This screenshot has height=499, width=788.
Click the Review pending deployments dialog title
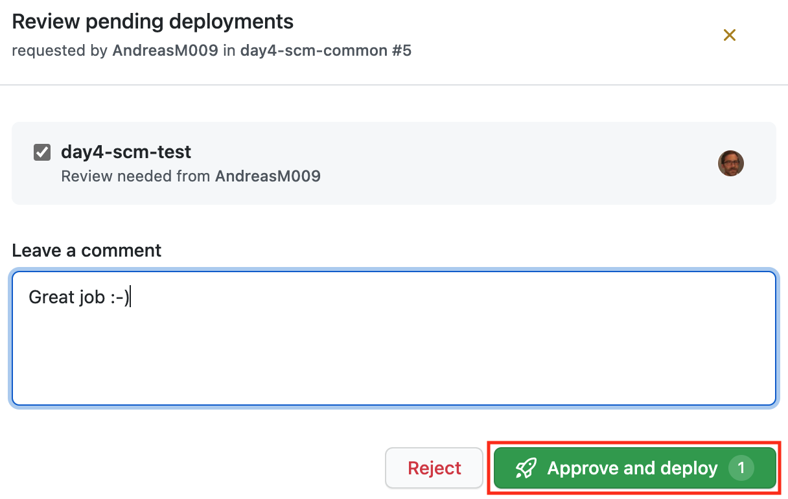[x=153, y=21]
